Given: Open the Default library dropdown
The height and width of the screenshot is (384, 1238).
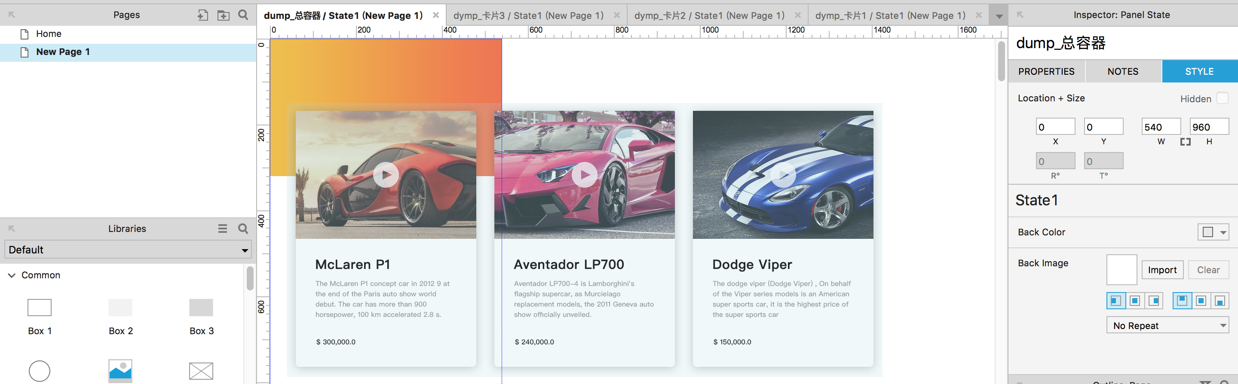Looking at the screenshot, I should pyautogui.click(x=129, y=250).
